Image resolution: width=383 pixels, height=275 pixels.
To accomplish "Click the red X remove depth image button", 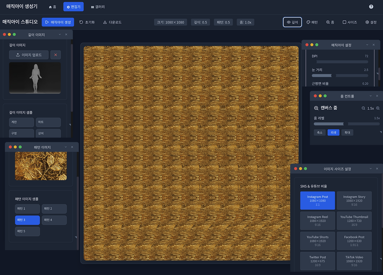I will (x=55, y=55).
